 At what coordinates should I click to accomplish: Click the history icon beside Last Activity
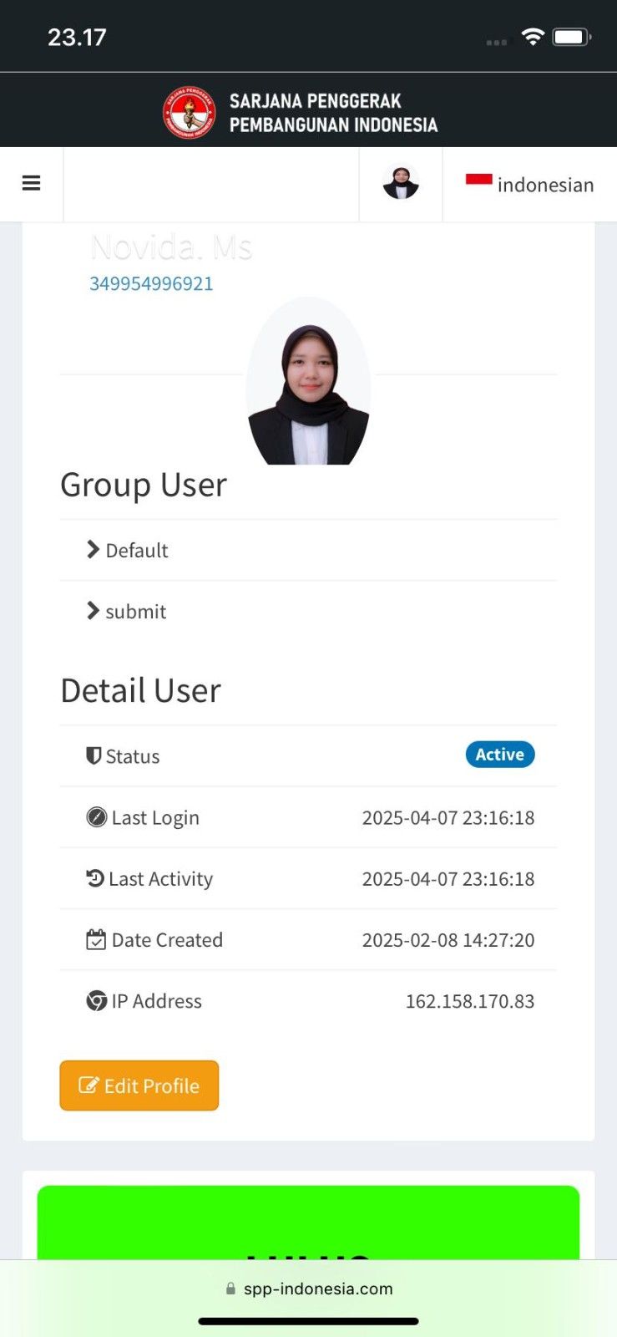click(95, 878)
